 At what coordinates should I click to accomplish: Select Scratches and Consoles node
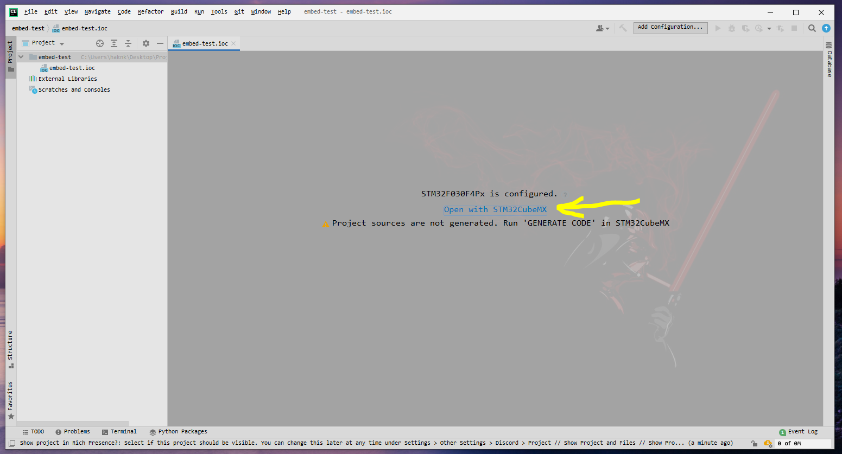tap(69, 89)
